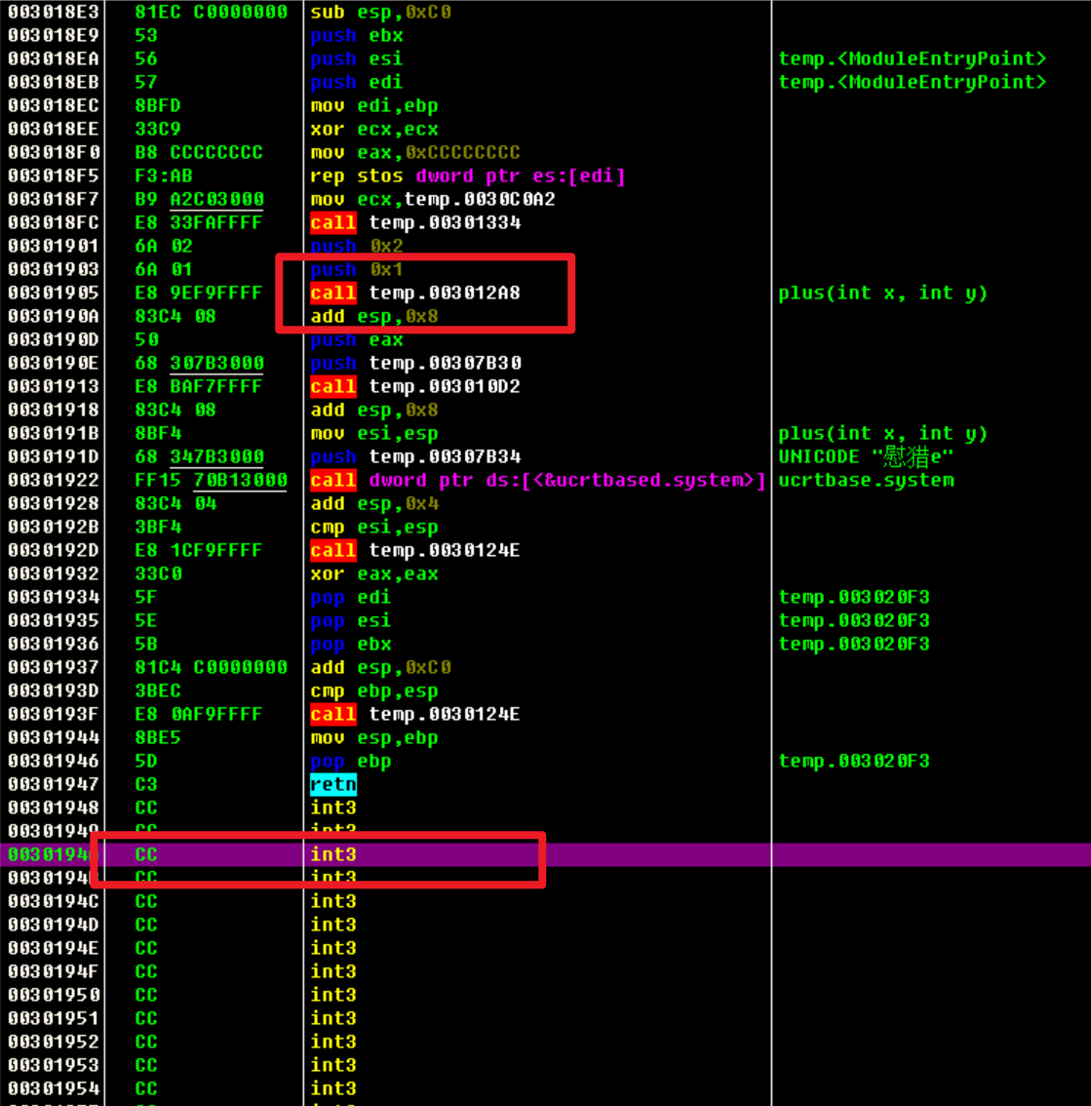This screenshot has width=1091, height=1106.
Task: Select the 'ucrtbase.system' comment
Action: (x=866, y=481)
